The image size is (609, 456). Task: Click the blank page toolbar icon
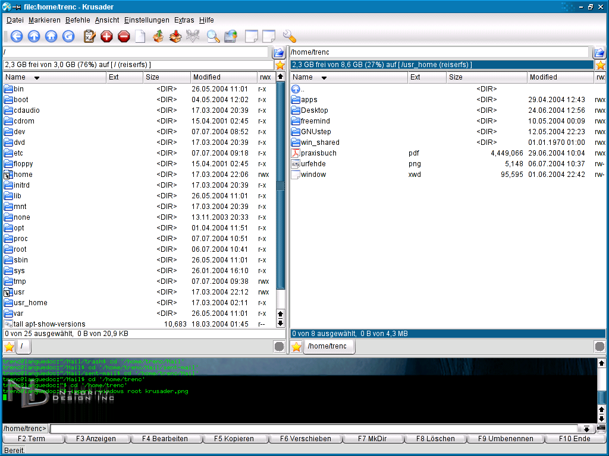pos(140,36)
